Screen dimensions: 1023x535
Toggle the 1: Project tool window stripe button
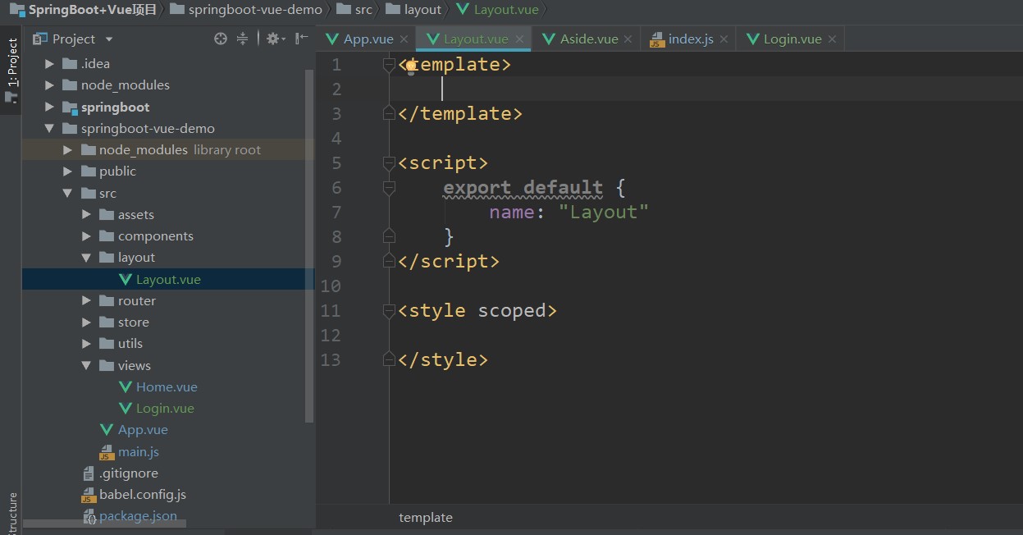tap(11, 70)
